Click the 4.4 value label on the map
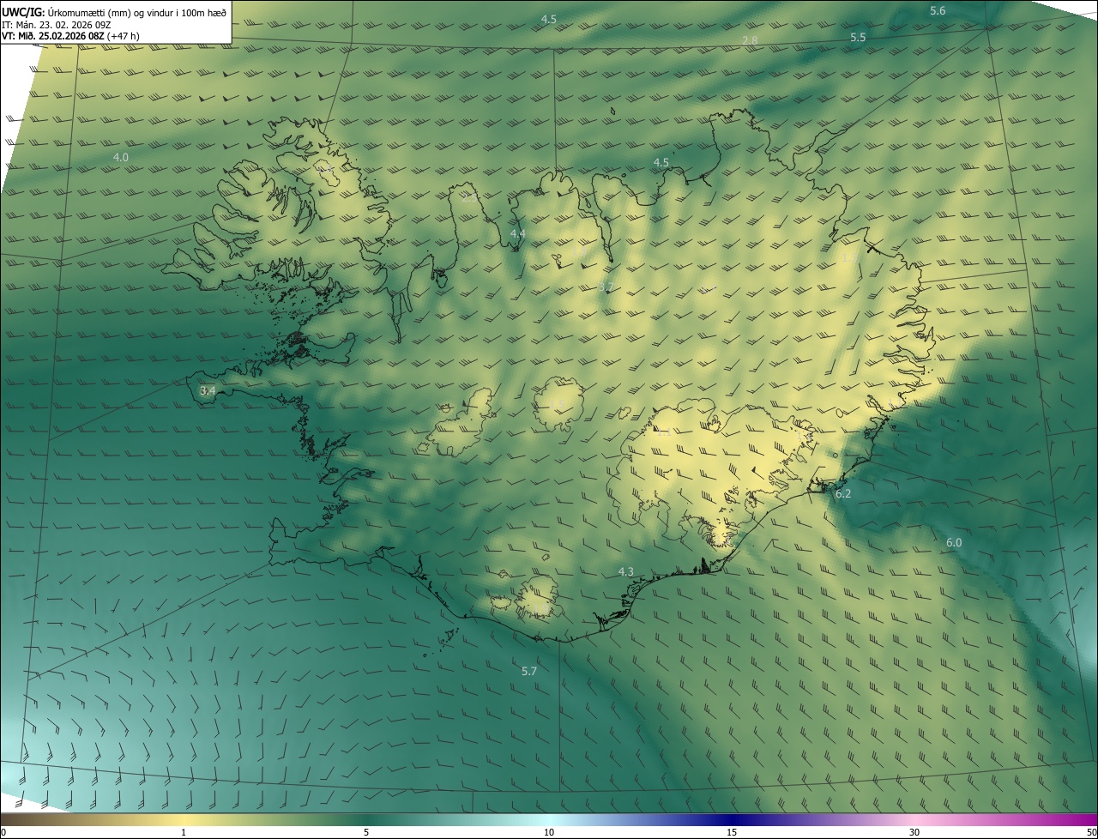Viewport: 1098px width, 839px height. 518,233
